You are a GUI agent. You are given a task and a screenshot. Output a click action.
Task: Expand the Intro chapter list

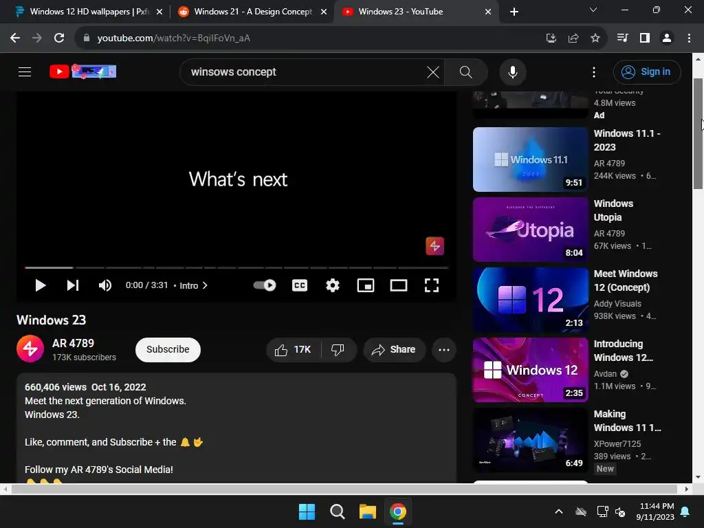point(193,285)
